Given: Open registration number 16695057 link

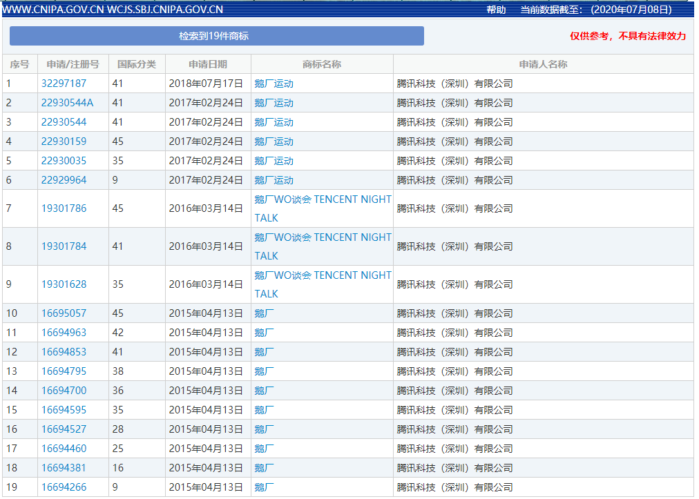Looking at the screenshot, I should point(64,313).
